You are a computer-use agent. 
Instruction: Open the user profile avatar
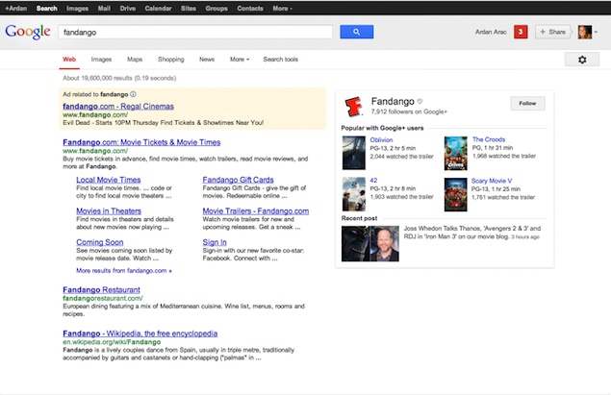[585, 32]
